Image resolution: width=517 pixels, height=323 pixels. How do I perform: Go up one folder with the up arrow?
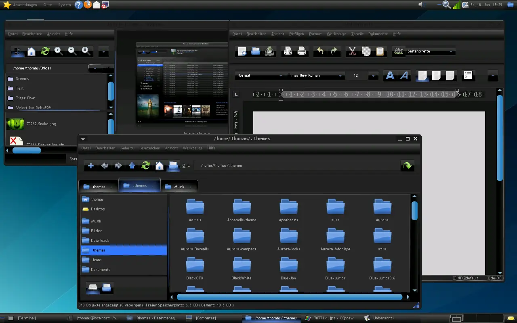[132, 166]
